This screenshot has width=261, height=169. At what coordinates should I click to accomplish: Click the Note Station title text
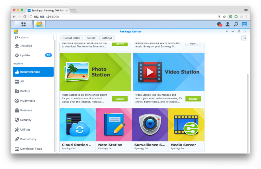(110, 145)
